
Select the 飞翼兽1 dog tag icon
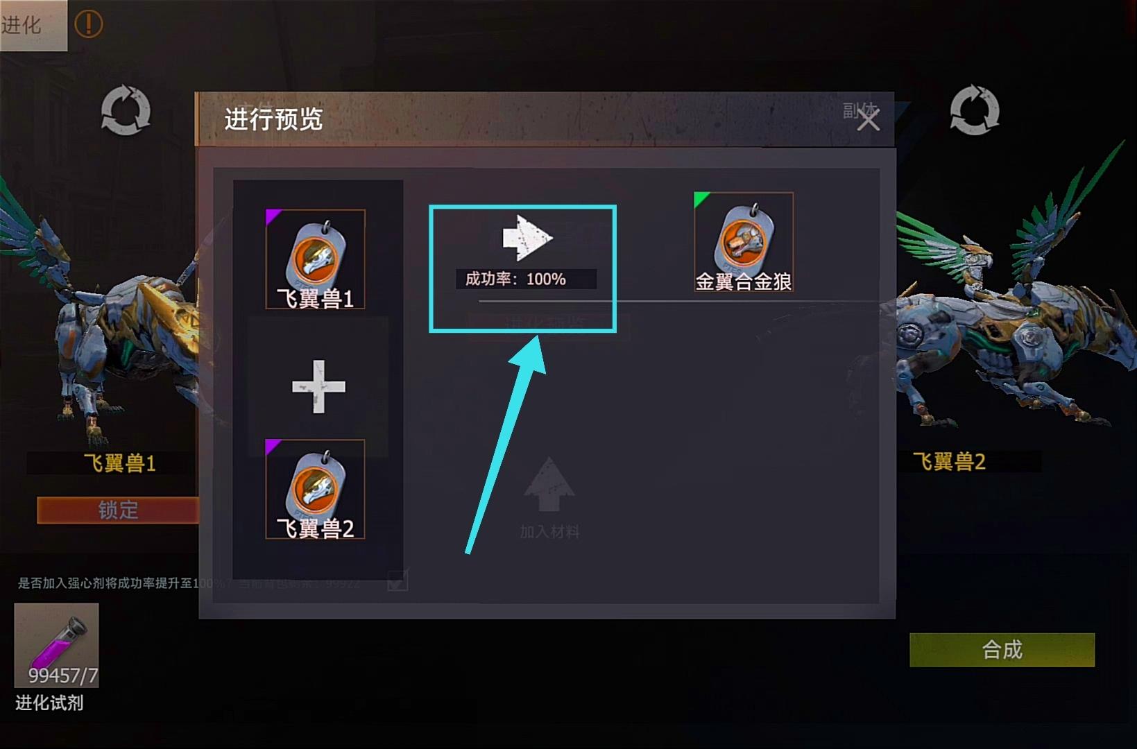click(x=315, y=259)
